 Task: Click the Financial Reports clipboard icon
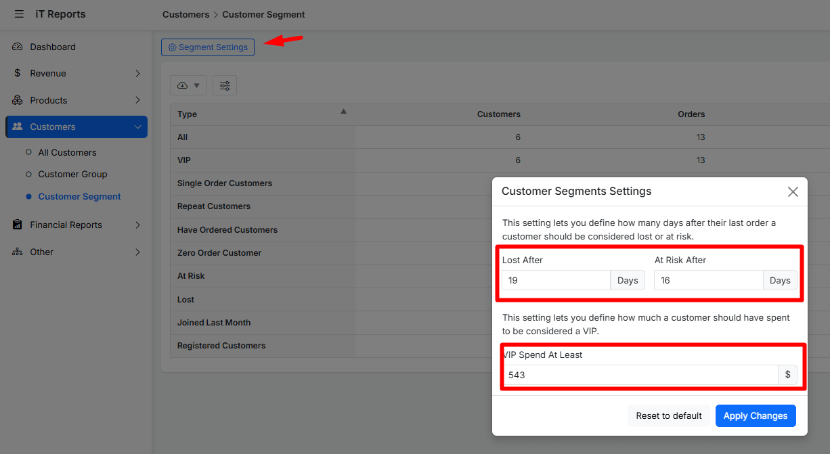(18, 225)
